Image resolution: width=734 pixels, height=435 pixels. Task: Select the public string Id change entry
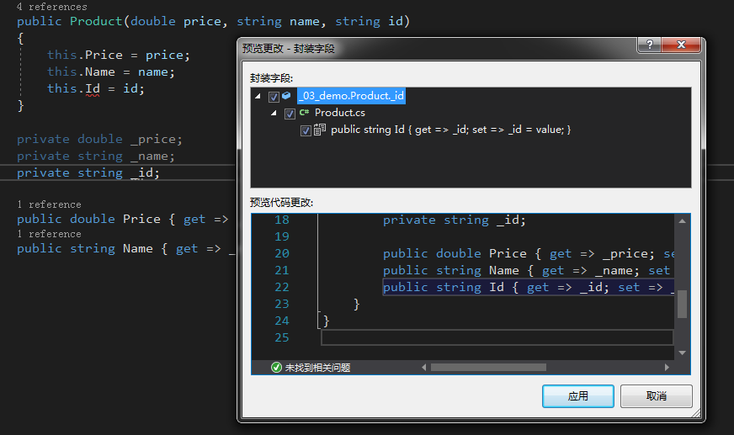[451, 130]
